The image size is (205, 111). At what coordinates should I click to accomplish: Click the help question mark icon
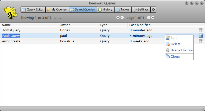[187, 3]
